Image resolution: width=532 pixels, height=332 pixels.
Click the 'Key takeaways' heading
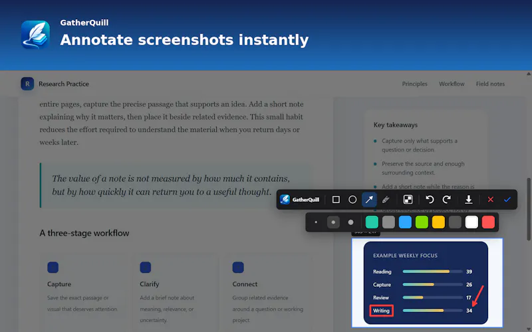(396, 125)
